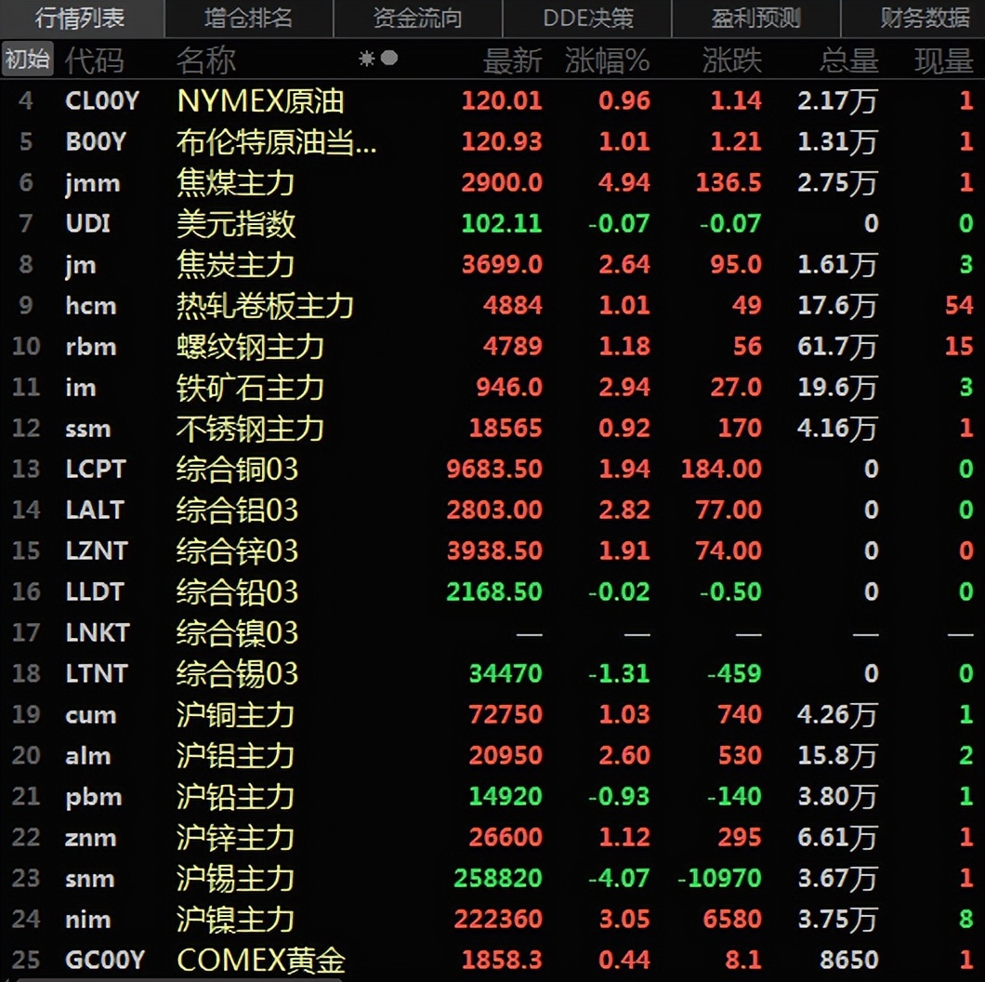The image size is (985, 982).
Task: Select the 焦煤主力 contract row
Action: pos(232,182)
